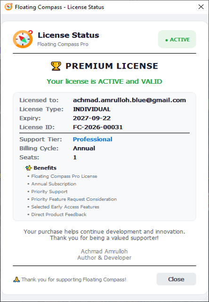The height and width of the screenshot is (302, 209).
Task: Click the licensed email address
Action: (x=129, y=100)
